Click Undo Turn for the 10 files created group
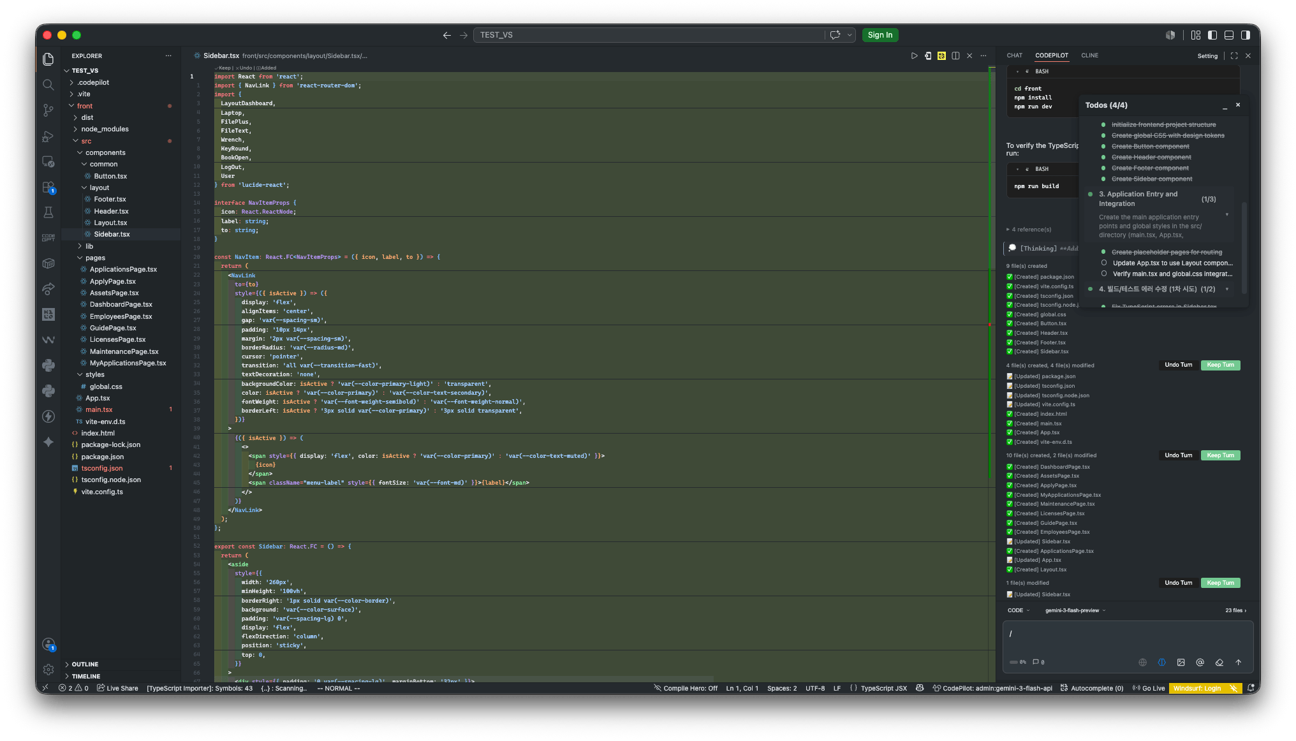 tap(1178, 455)
